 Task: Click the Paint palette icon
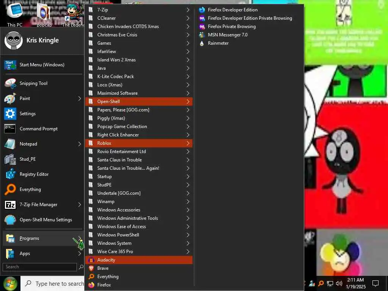10,99
